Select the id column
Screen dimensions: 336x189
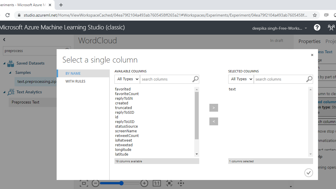(x=116, y=117)
